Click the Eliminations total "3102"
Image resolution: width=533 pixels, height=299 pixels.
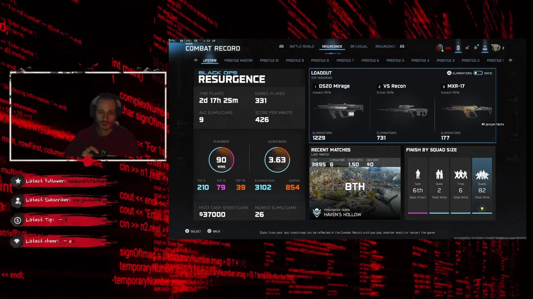click(263, 187)
